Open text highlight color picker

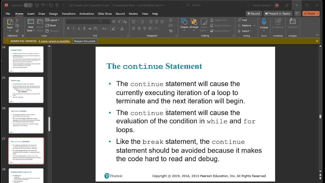(115, 28)
